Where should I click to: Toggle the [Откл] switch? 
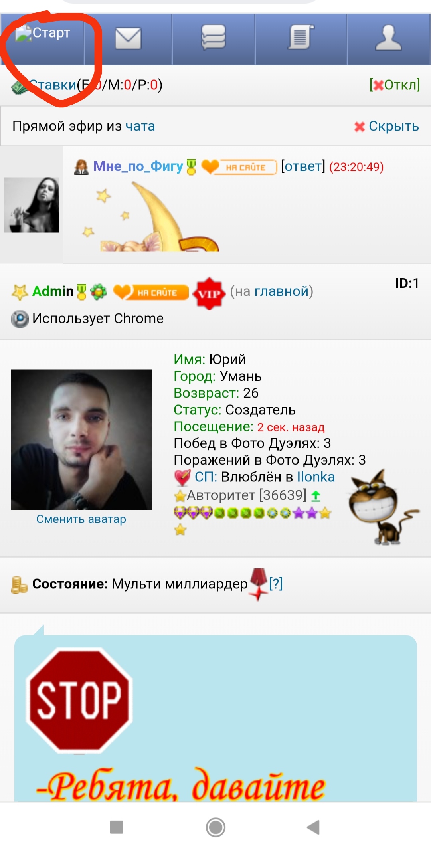[x=395, y=85]
